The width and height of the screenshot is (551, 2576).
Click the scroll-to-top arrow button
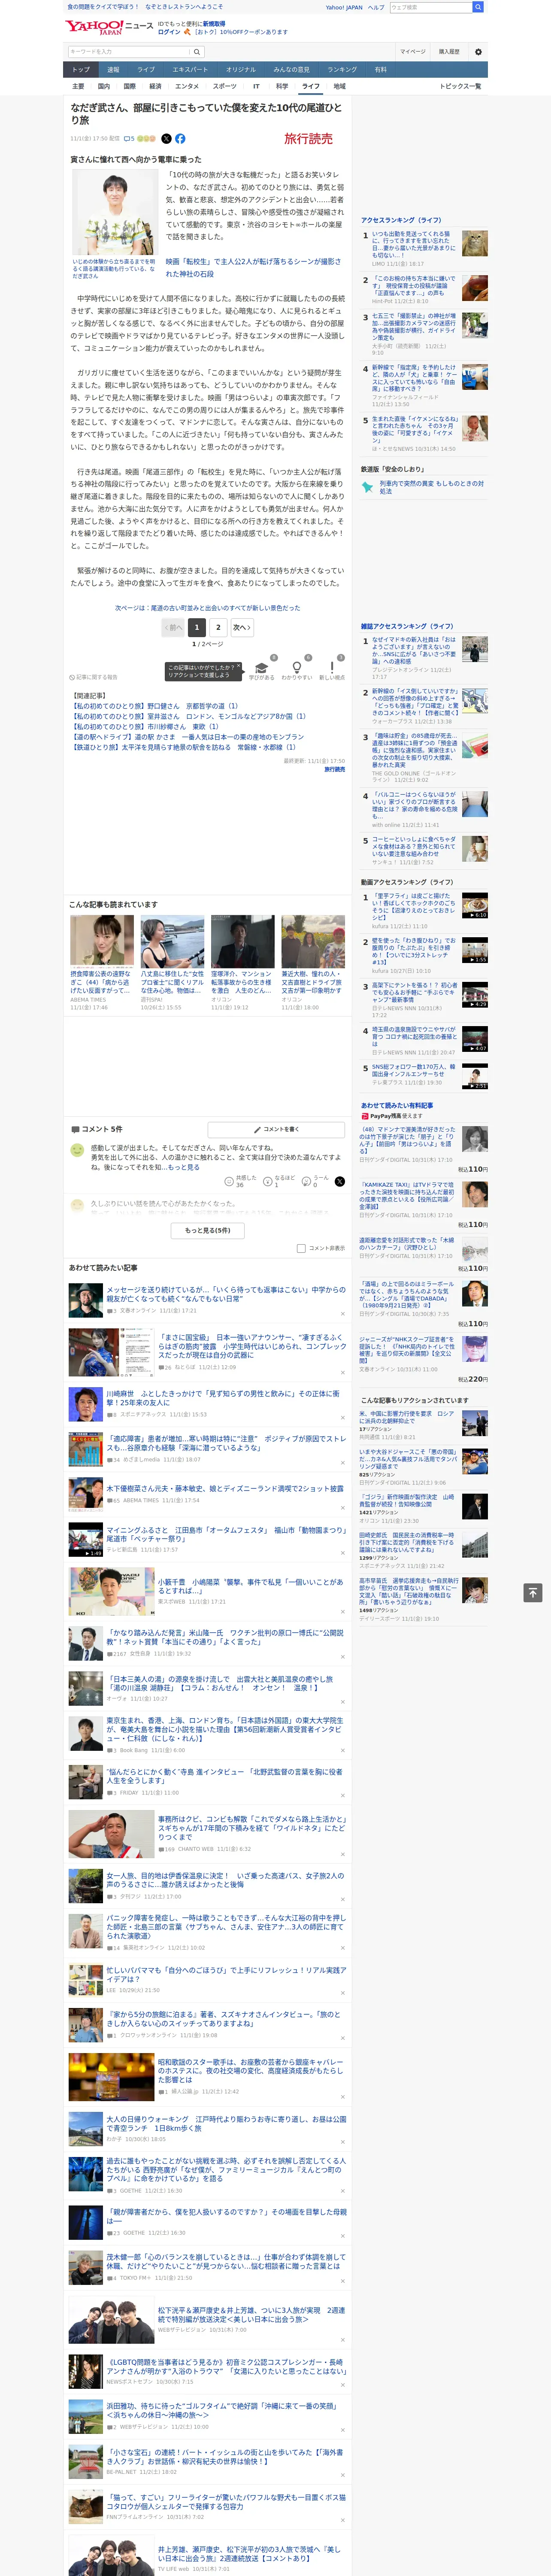point(533,1592)
